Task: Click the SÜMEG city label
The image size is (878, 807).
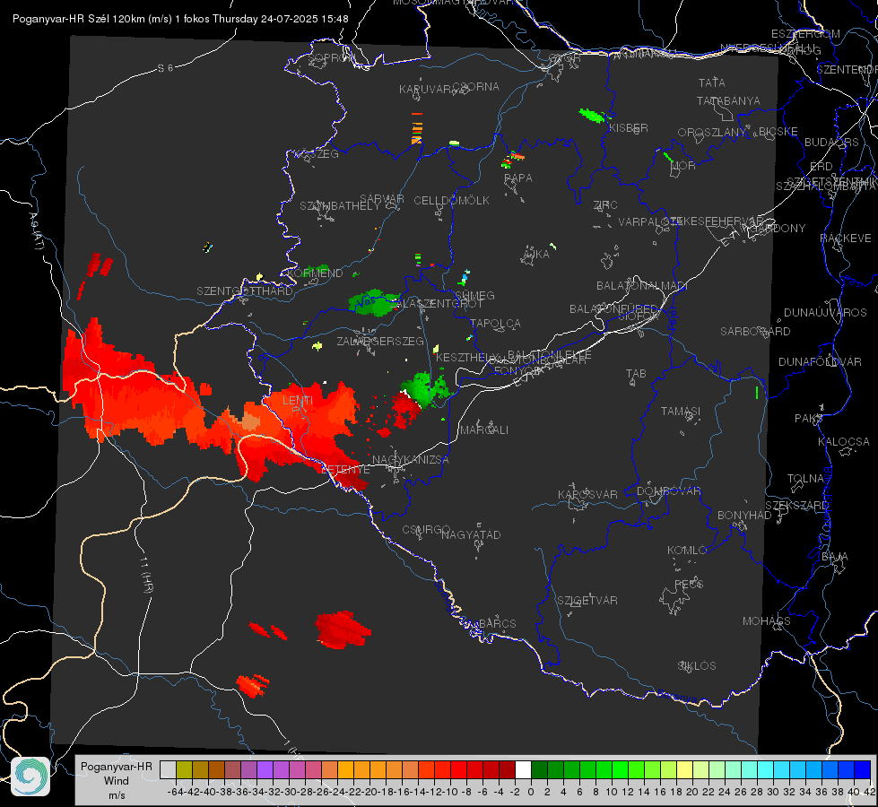Action: click(x=474, y=296)
